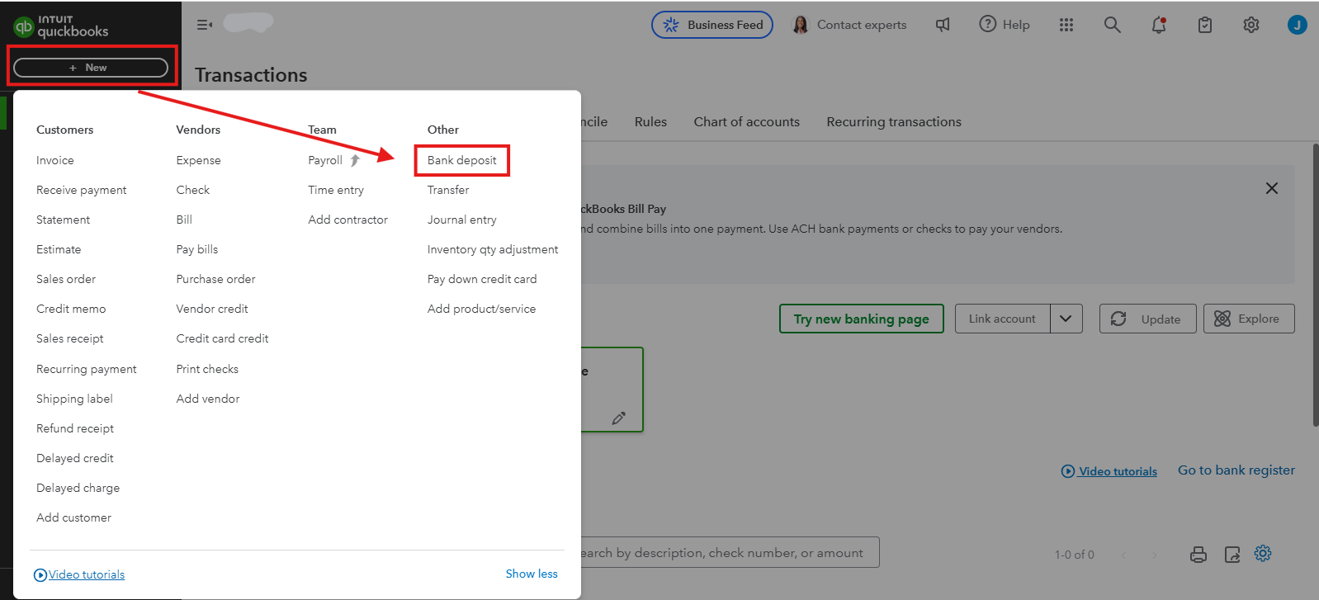Select Refund receipt
The image size is (1319, 600).
point(75,428)
